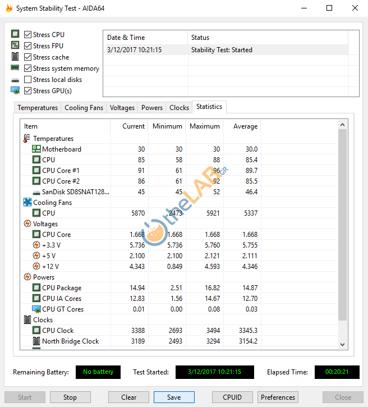This screenshot has width=368, height=407.
Task: Open the Voltages tab
Action: tap(122, 108)
